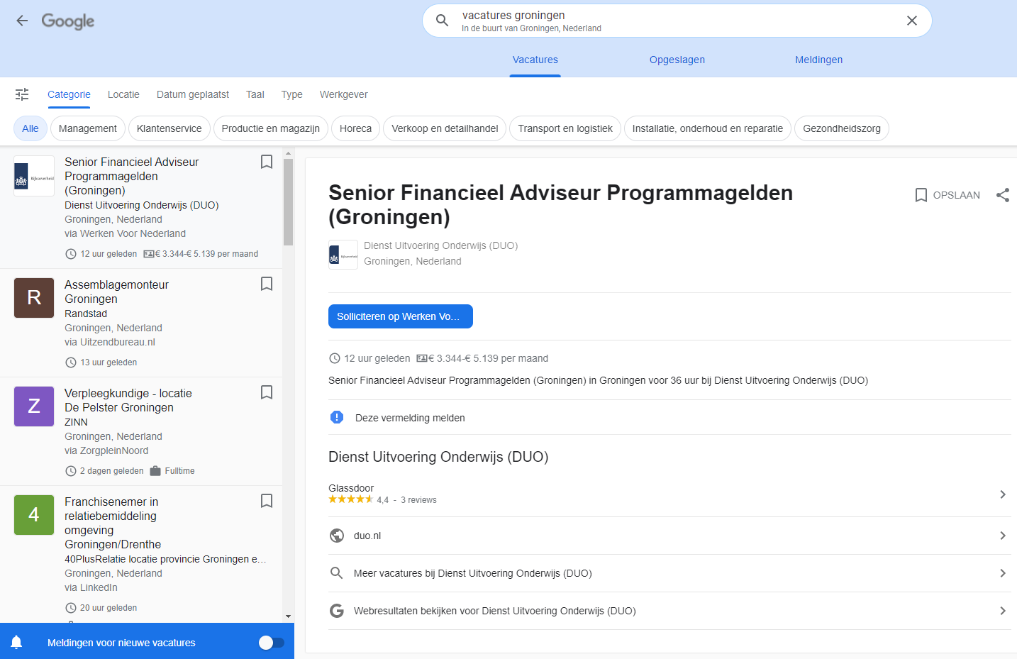This screenshot has width=1017, height=659.
Task: Click Deze vermelding melden link
Action: (x=410, y=418)
